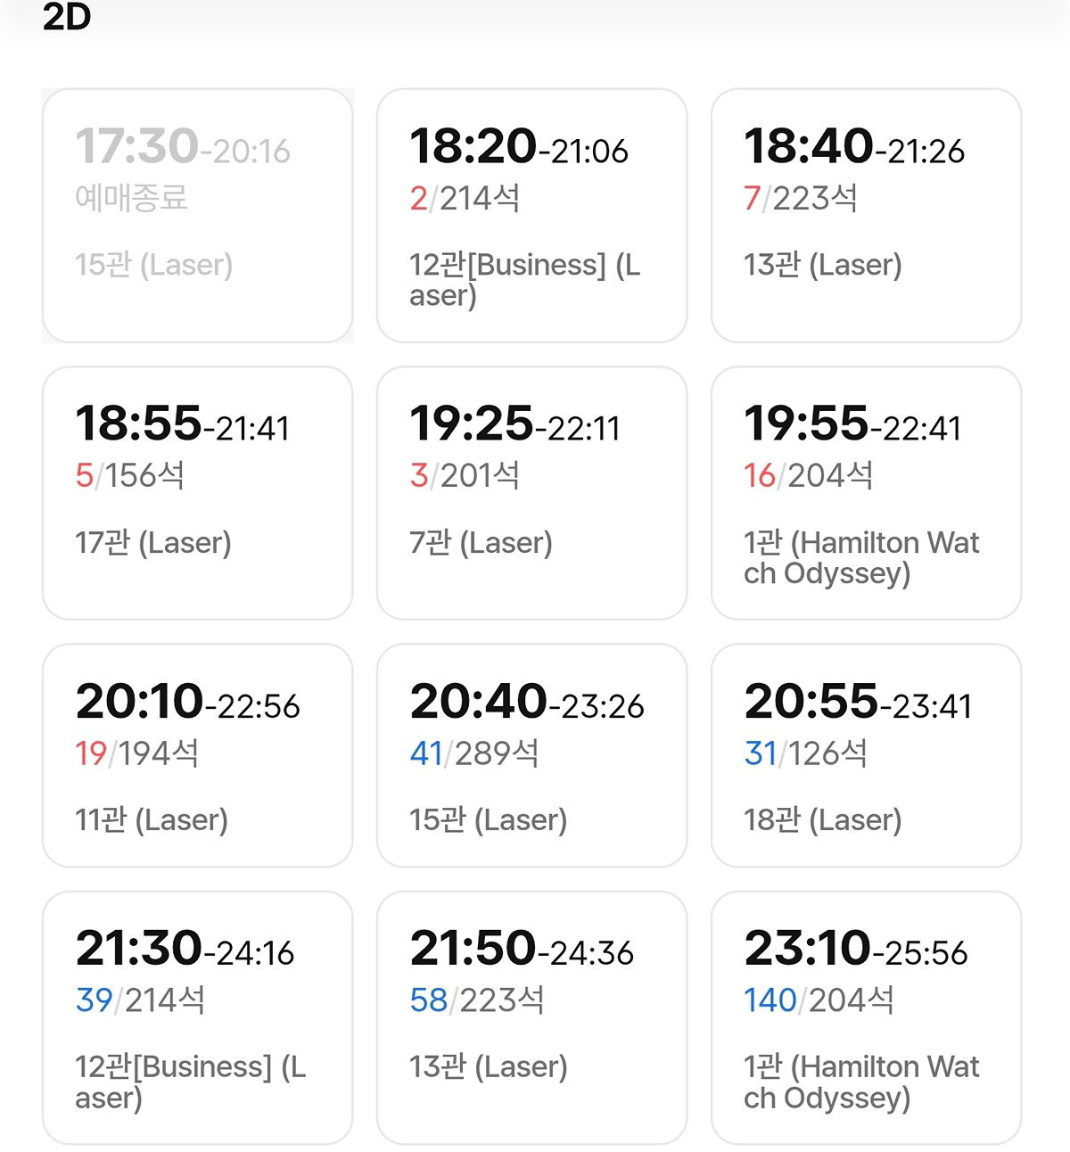This screenshot has width=1070, height=1152.
Task: Select the 18:40 showtime in hall 13
Action: pos(866,215)
